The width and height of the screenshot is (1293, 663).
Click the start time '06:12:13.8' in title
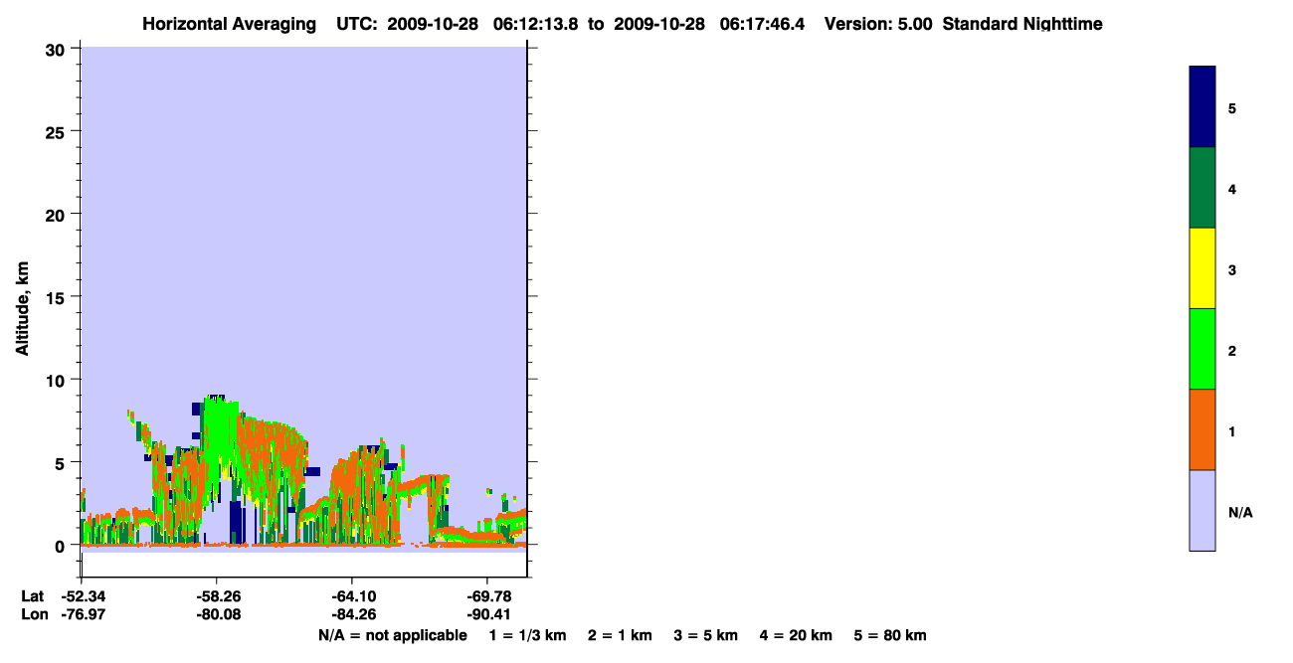(534, 24)
